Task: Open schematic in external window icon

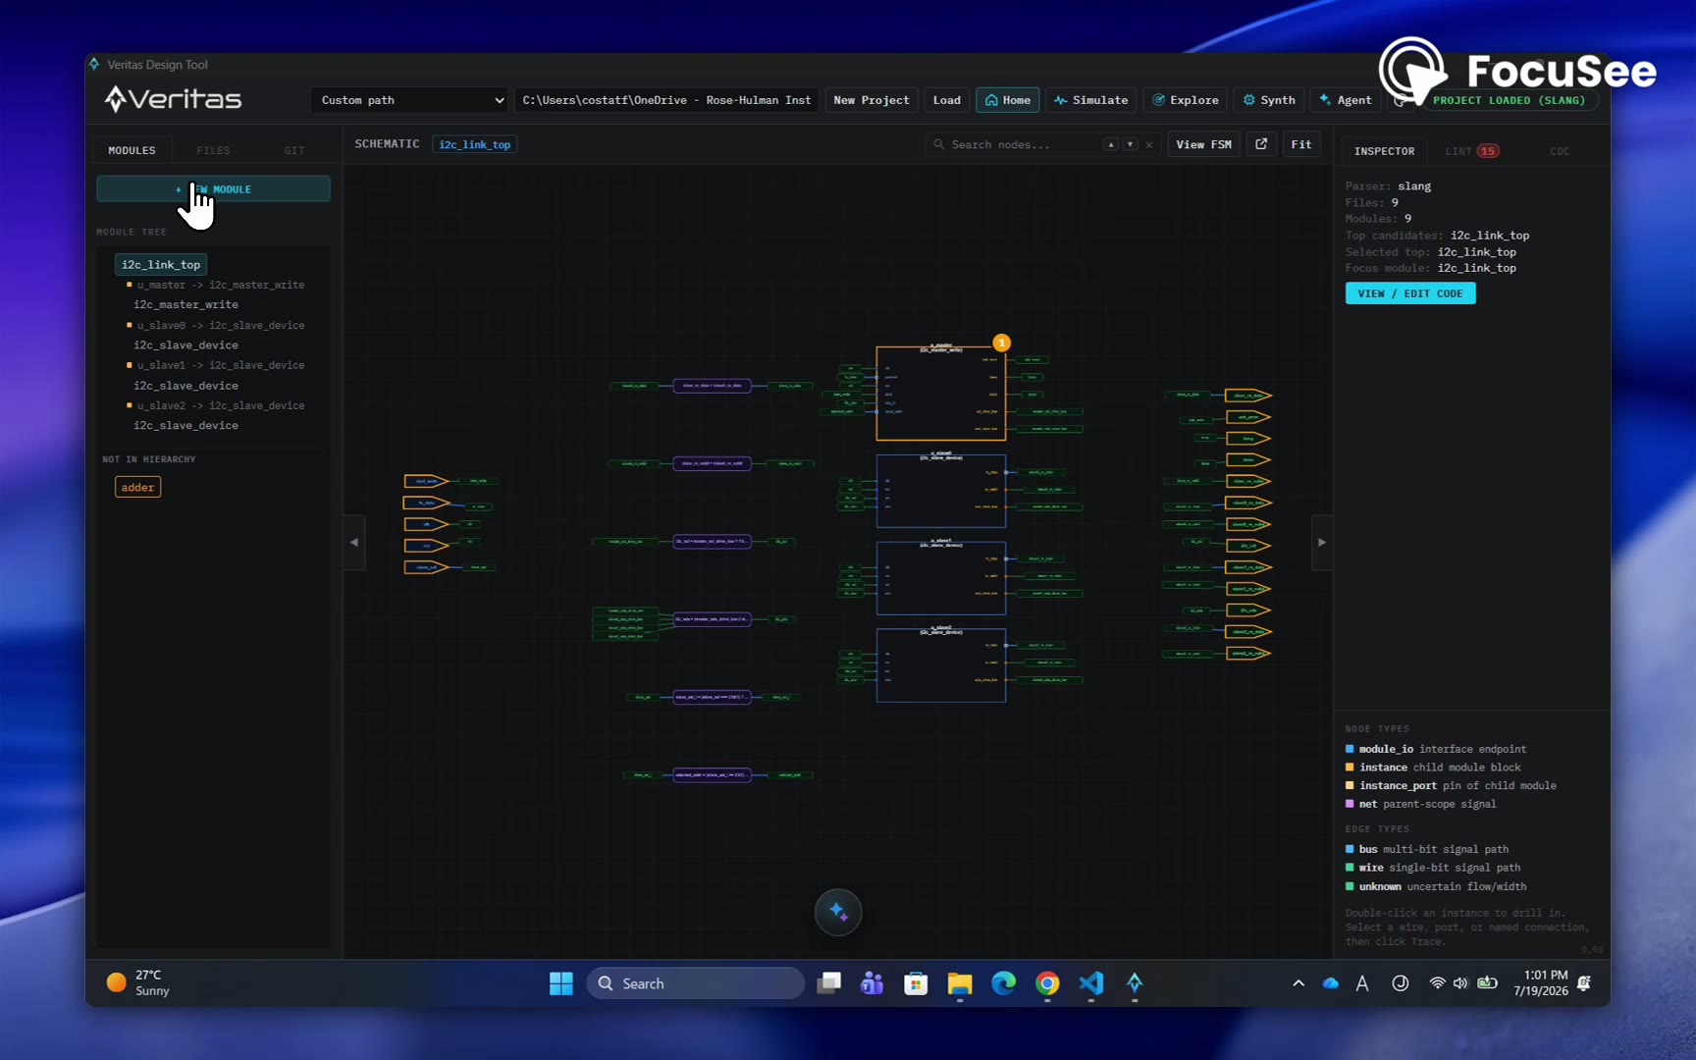Action: [x=1261, y=144]
